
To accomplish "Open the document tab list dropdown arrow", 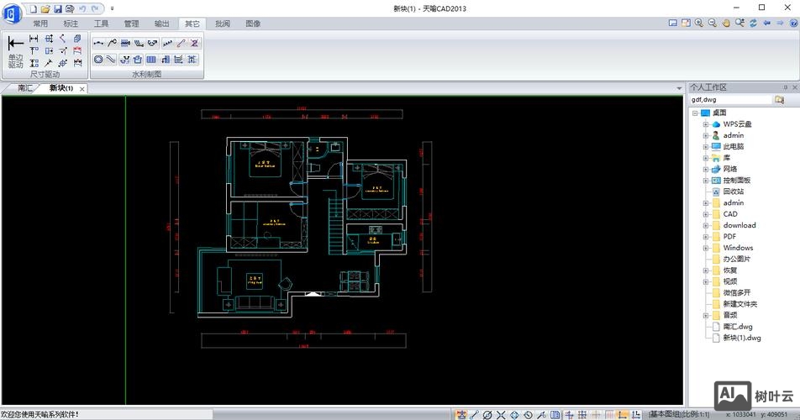I will (677, 87).
